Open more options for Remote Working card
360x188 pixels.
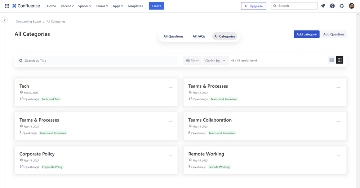tap(339, 155)
